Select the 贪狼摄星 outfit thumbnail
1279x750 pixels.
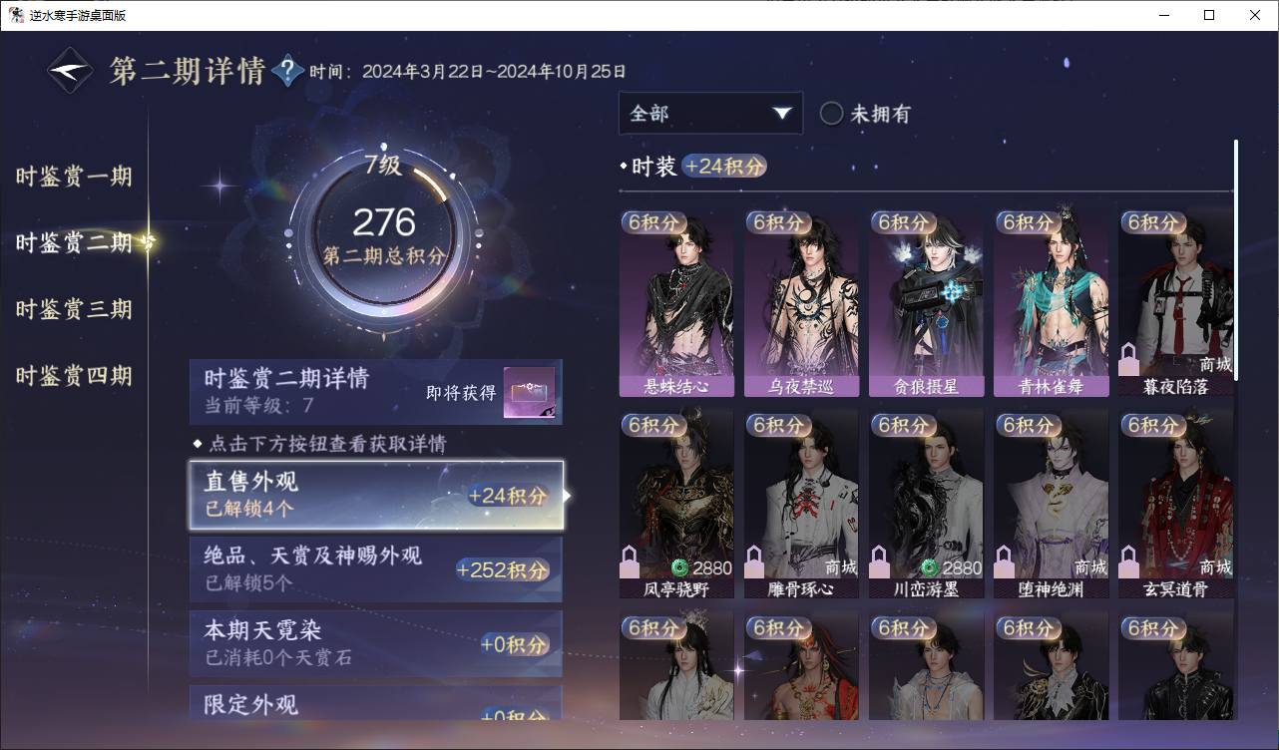tap(926, 303)
